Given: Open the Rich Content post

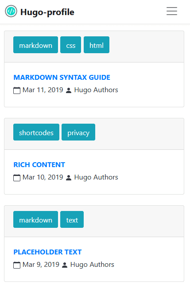Looking at the screenshot, I should point(39,165).
